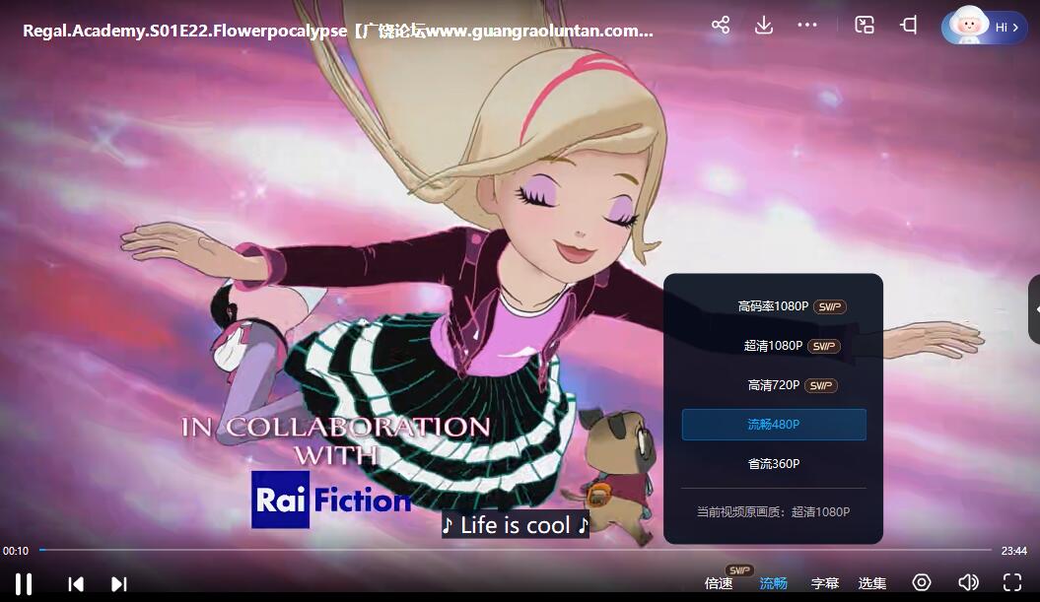Download the video using the download icon
Viewport: 1040px width, 602px height.
pyautogui.click(x=764, y=26)
